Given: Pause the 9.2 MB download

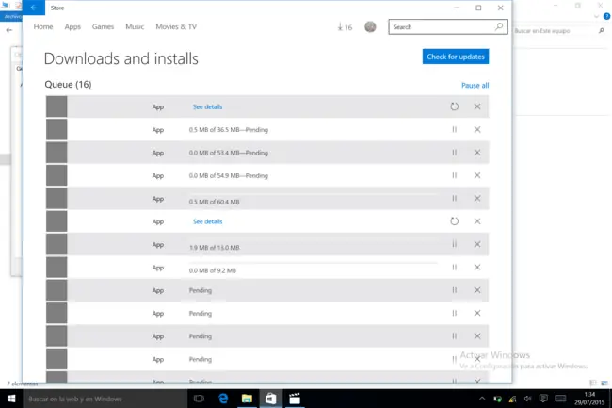Looking at the screenshot, I should pyautogui.click(x=455, y=268).
